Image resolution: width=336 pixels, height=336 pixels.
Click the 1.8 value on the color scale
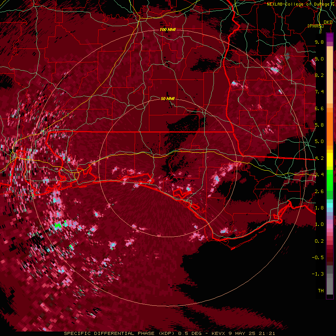[319, 208]
